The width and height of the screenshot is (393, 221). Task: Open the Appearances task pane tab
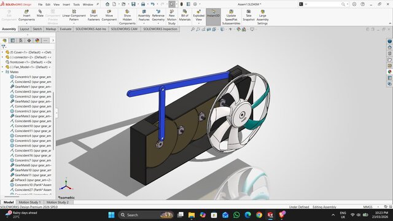coord(389,72)
